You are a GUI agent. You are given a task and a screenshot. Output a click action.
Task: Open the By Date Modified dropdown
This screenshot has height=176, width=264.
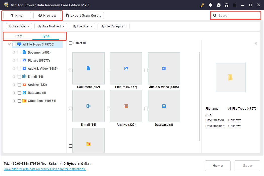click(51, 26)
